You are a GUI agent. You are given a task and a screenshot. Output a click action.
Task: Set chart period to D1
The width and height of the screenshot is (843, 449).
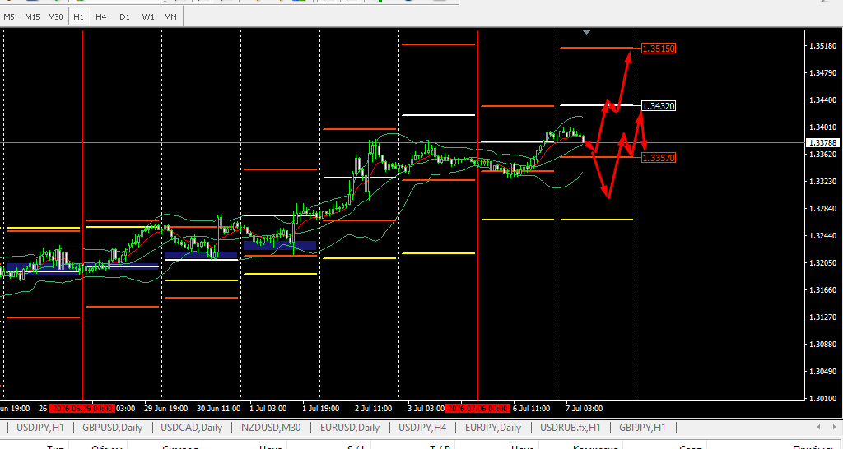tap(125, 16)
